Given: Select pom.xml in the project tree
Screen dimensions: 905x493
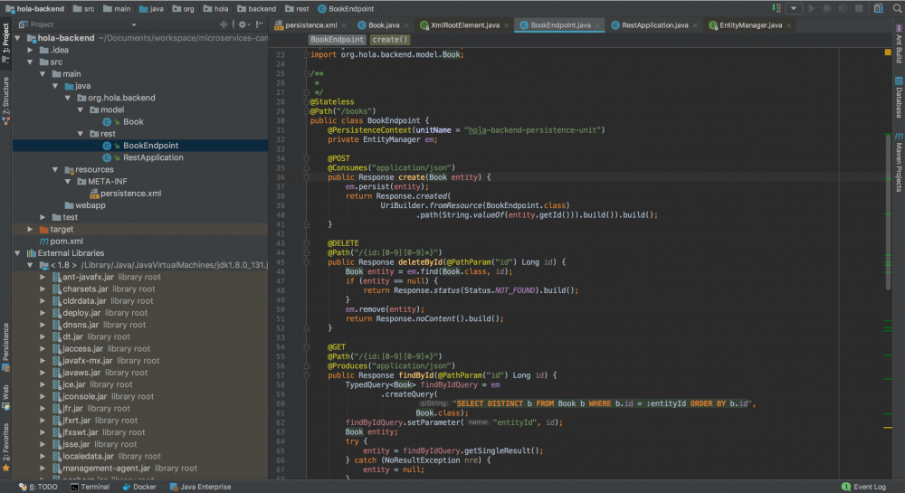Looking at the screenshot, I should pyautogui.click(x=69, y=242).
